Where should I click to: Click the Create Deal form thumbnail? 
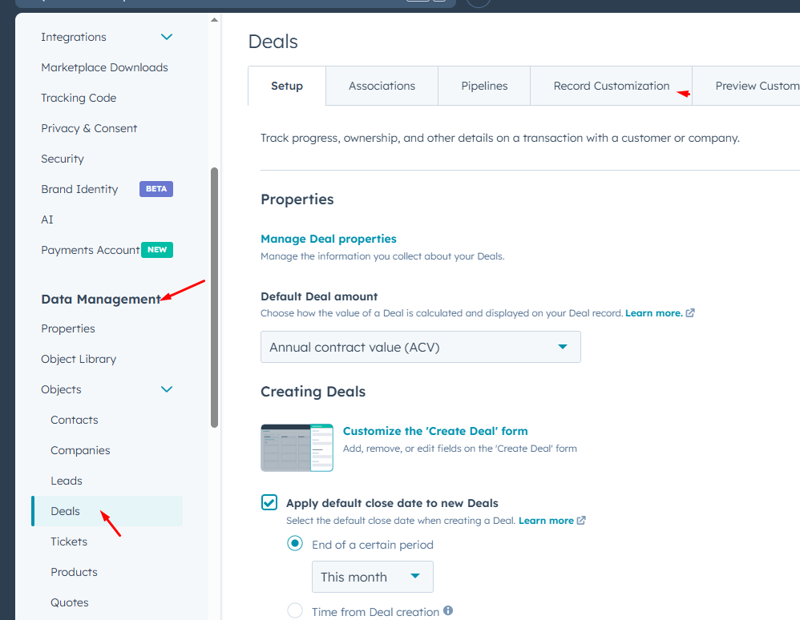tap(297, 448)
